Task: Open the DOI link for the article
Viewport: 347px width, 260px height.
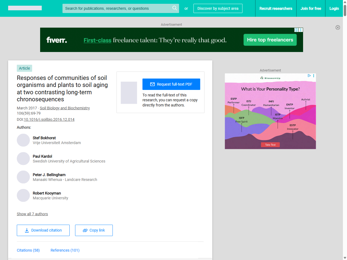Action: (49, 119)
